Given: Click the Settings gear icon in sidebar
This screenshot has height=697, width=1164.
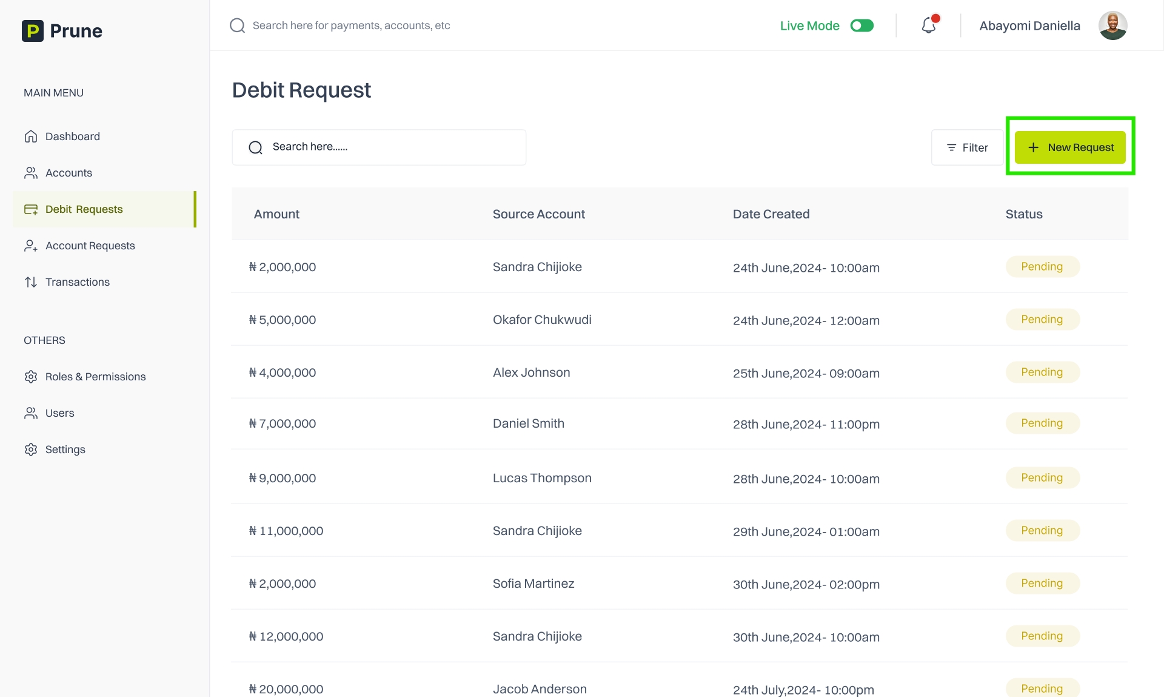Looking at the screenshot, I should [x=31, y=450].
